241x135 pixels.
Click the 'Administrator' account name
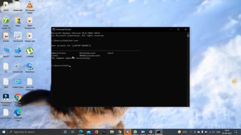pos(59,53)
